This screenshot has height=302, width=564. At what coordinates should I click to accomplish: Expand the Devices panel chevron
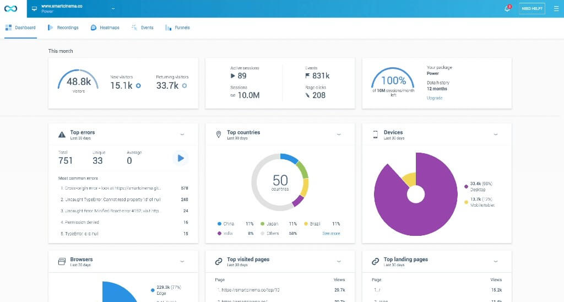pos(496,134)
